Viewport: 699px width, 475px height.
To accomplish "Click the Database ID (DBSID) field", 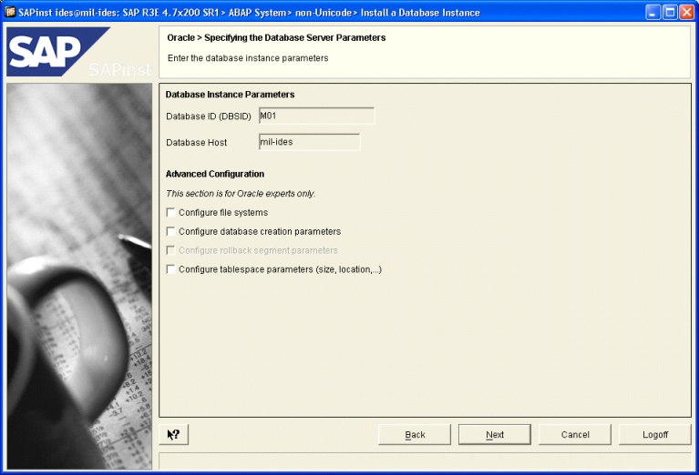I will click(315, 116).
